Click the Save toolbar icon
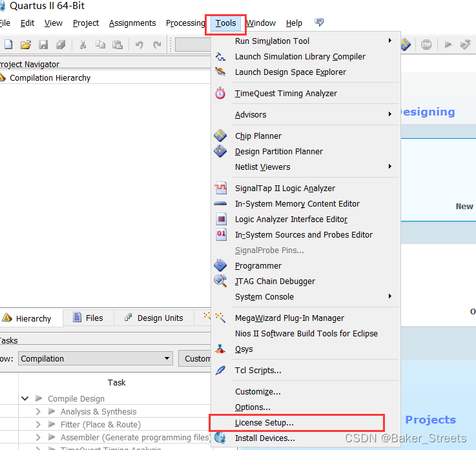Screen dimensions: 476x450 pos(43,45)
